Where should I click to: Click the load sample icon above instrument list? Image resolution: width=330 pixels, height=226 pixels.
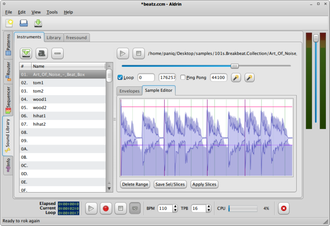pos(26,53)
